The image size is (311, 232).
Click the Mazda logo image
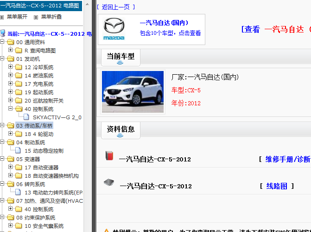pyautogui.click(x=114, y=29)
